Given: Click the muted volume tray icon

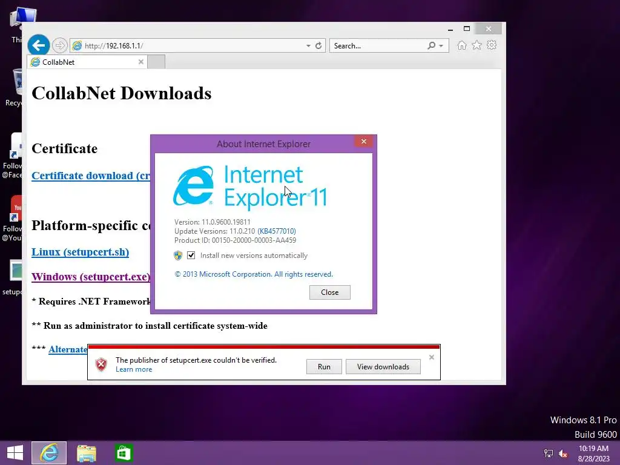Looking at the screenshot, I should [563, 453].
